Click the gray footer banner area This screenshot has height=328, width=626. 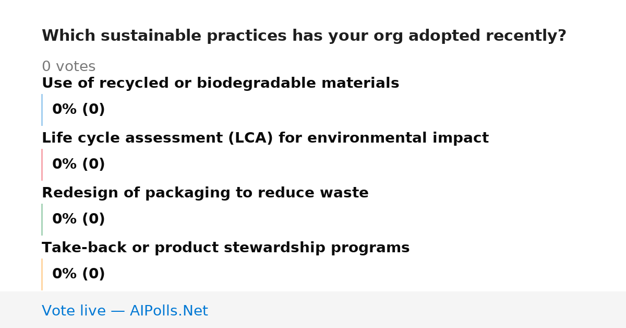click(x=313, y=310)
